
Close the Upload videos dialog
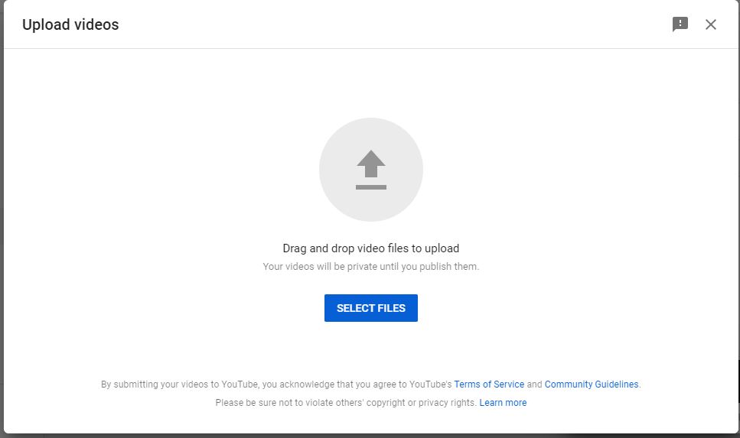[711, 24]
